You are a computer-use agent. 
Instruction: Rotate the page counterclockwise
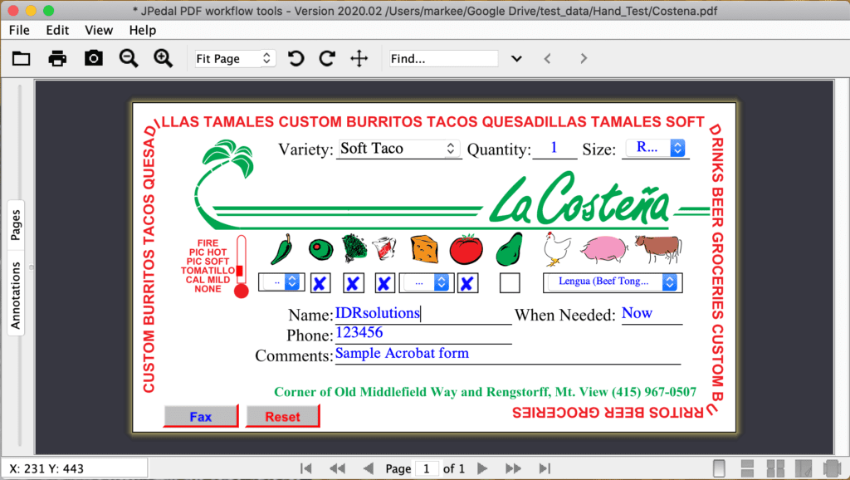point(296,58)
